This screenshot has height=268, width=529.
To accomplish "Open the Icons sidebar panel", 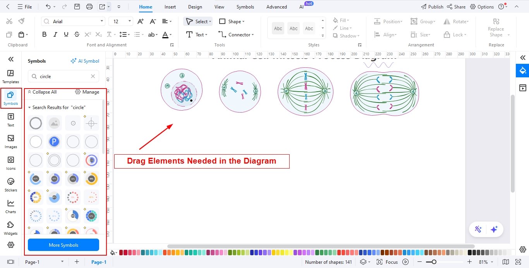I will [x=10, y=163].
